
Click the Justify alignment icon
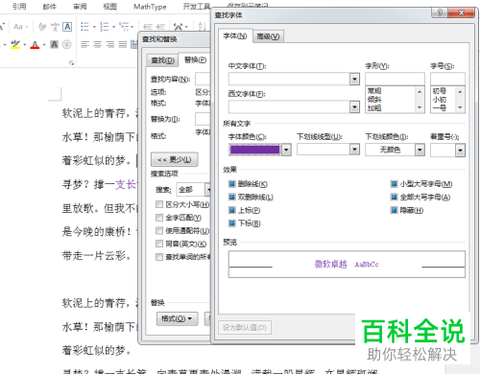(x=123, y=44)
